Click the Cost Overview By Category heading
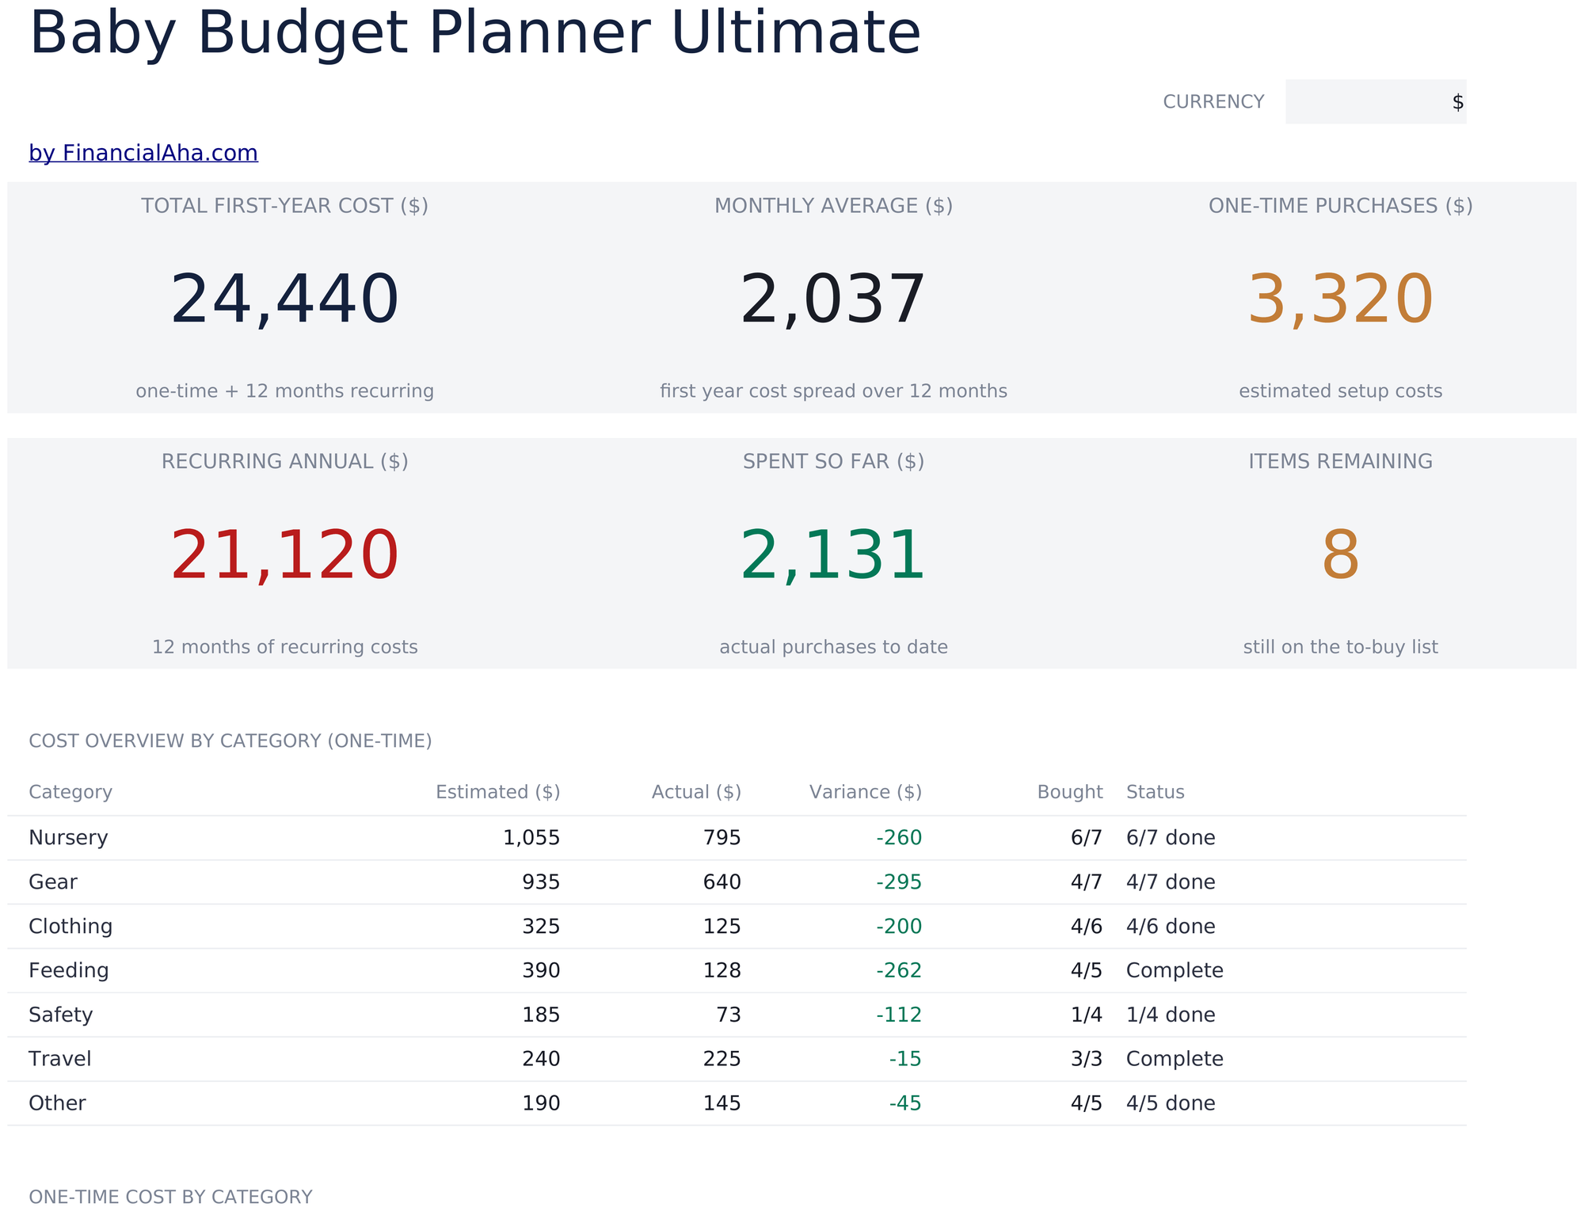This screenshot has width=1584, height=1211. pos(230,741)
